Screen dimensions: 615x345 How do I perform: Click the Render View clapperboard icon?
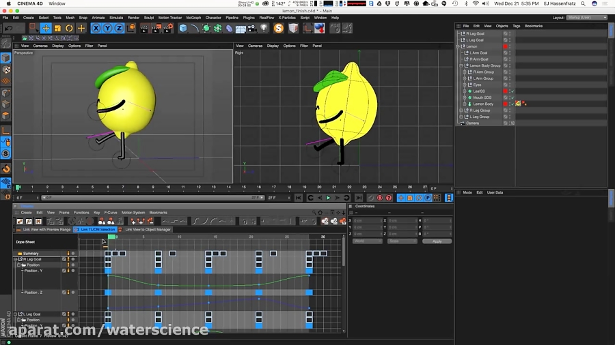point(144,28)
